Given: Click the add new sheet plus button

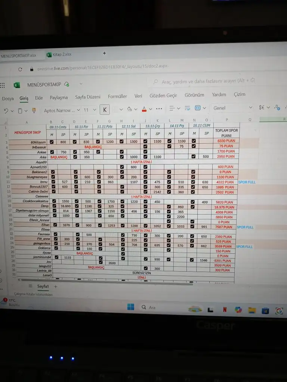Looking at the screenshot, I should [56, 286].
